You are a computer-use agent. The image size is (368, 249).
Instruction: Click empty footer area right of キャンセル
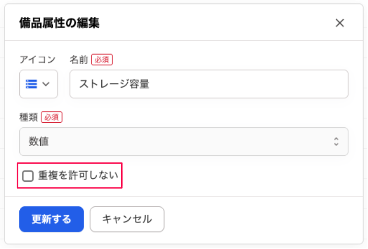(x=254, y=219)
